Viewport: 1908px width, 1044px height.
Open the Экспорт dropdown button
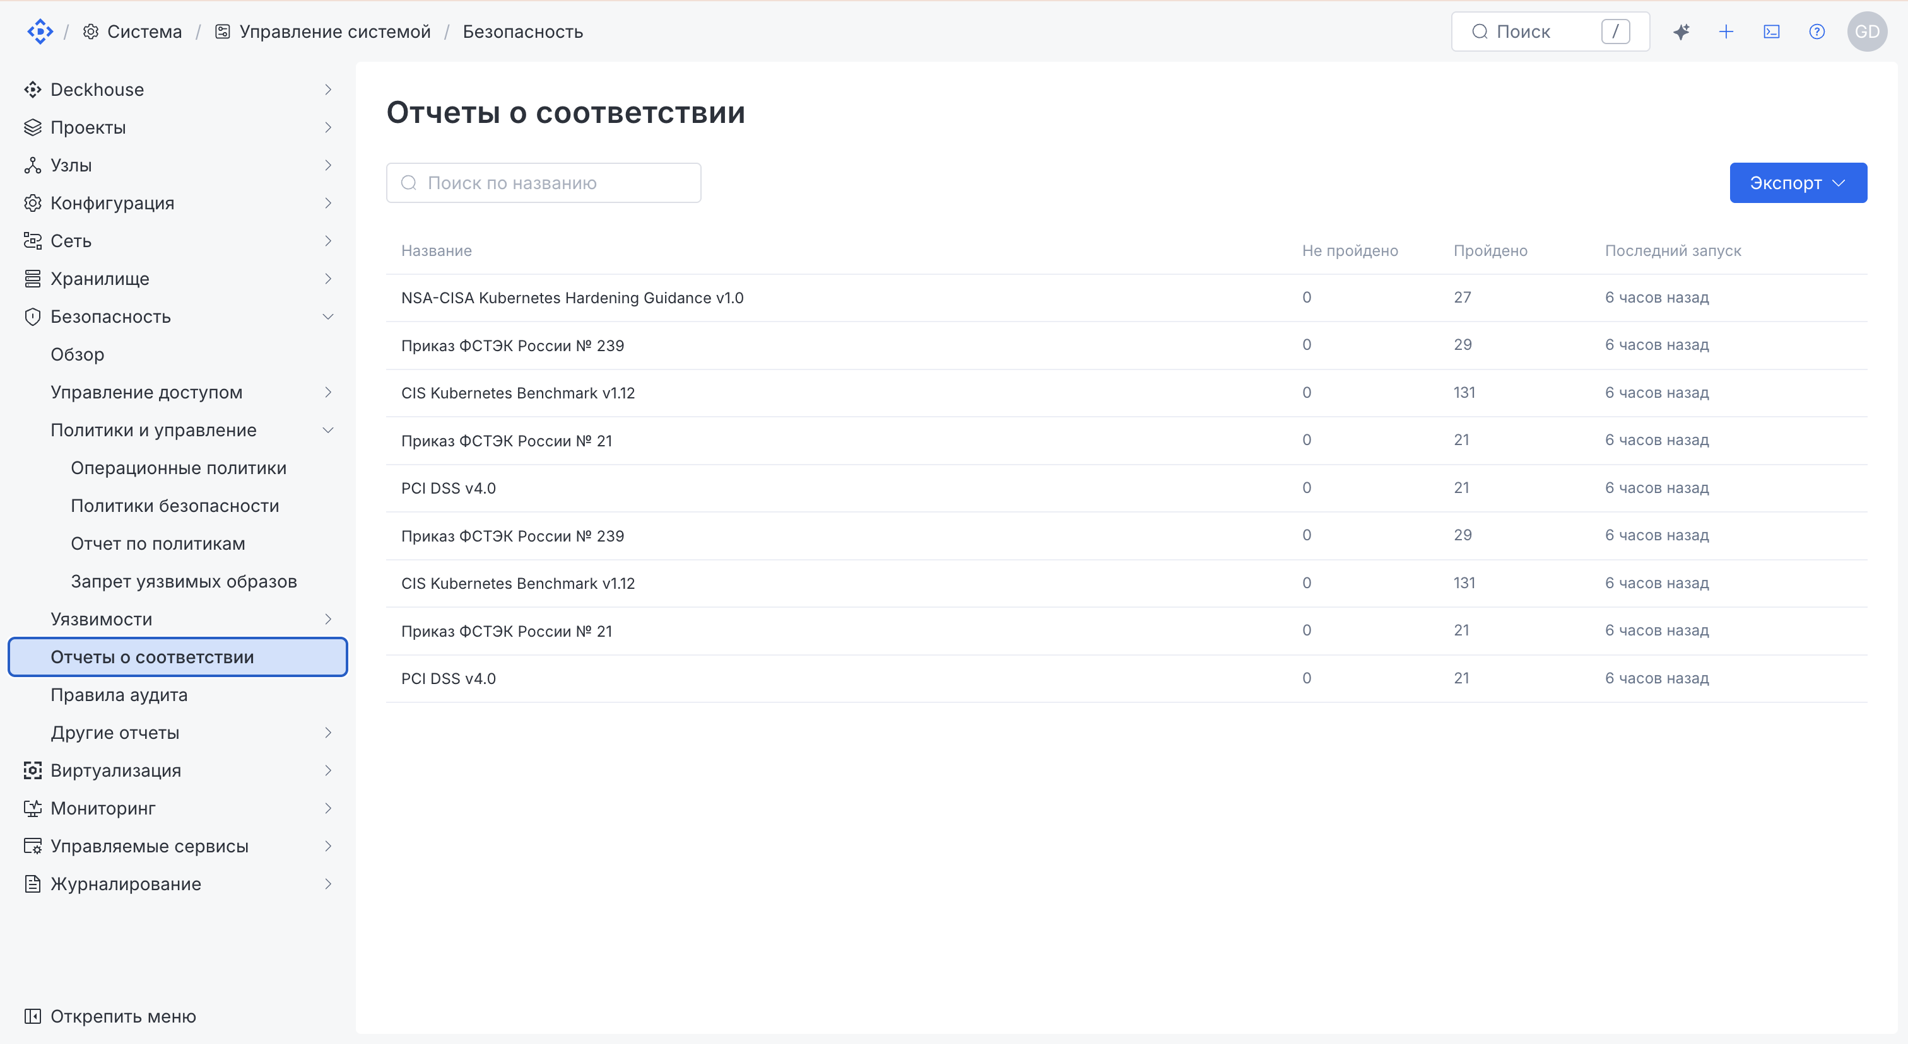click(x=1798, y=183)
